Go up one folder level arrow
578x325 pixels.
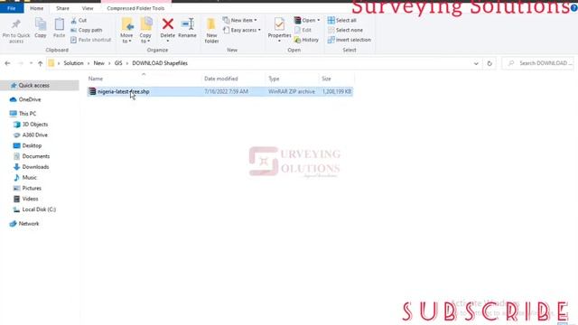click(x=40, y=63)
